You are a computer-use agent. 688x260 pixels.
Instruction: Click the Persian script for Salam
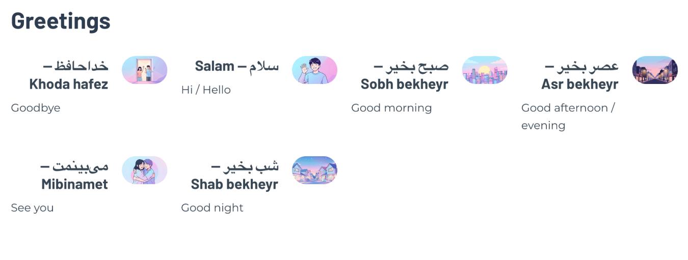coord(264,66)
